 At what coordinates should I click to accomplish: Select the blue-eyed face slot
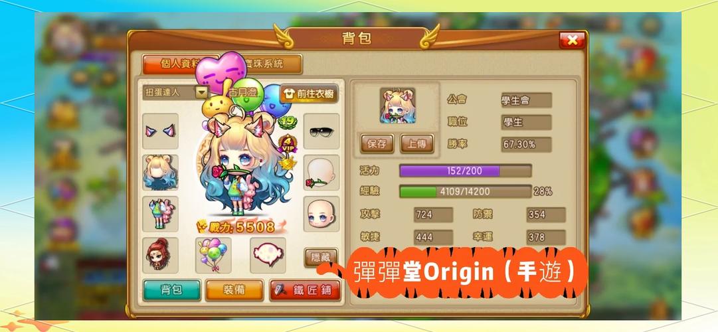(321, 214)
